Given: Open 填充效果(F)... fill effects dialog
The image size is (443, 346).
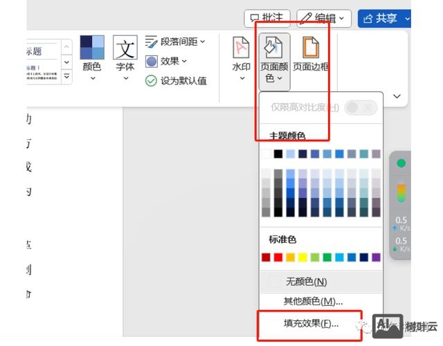Looking at the screenshot, I should 311,324.
